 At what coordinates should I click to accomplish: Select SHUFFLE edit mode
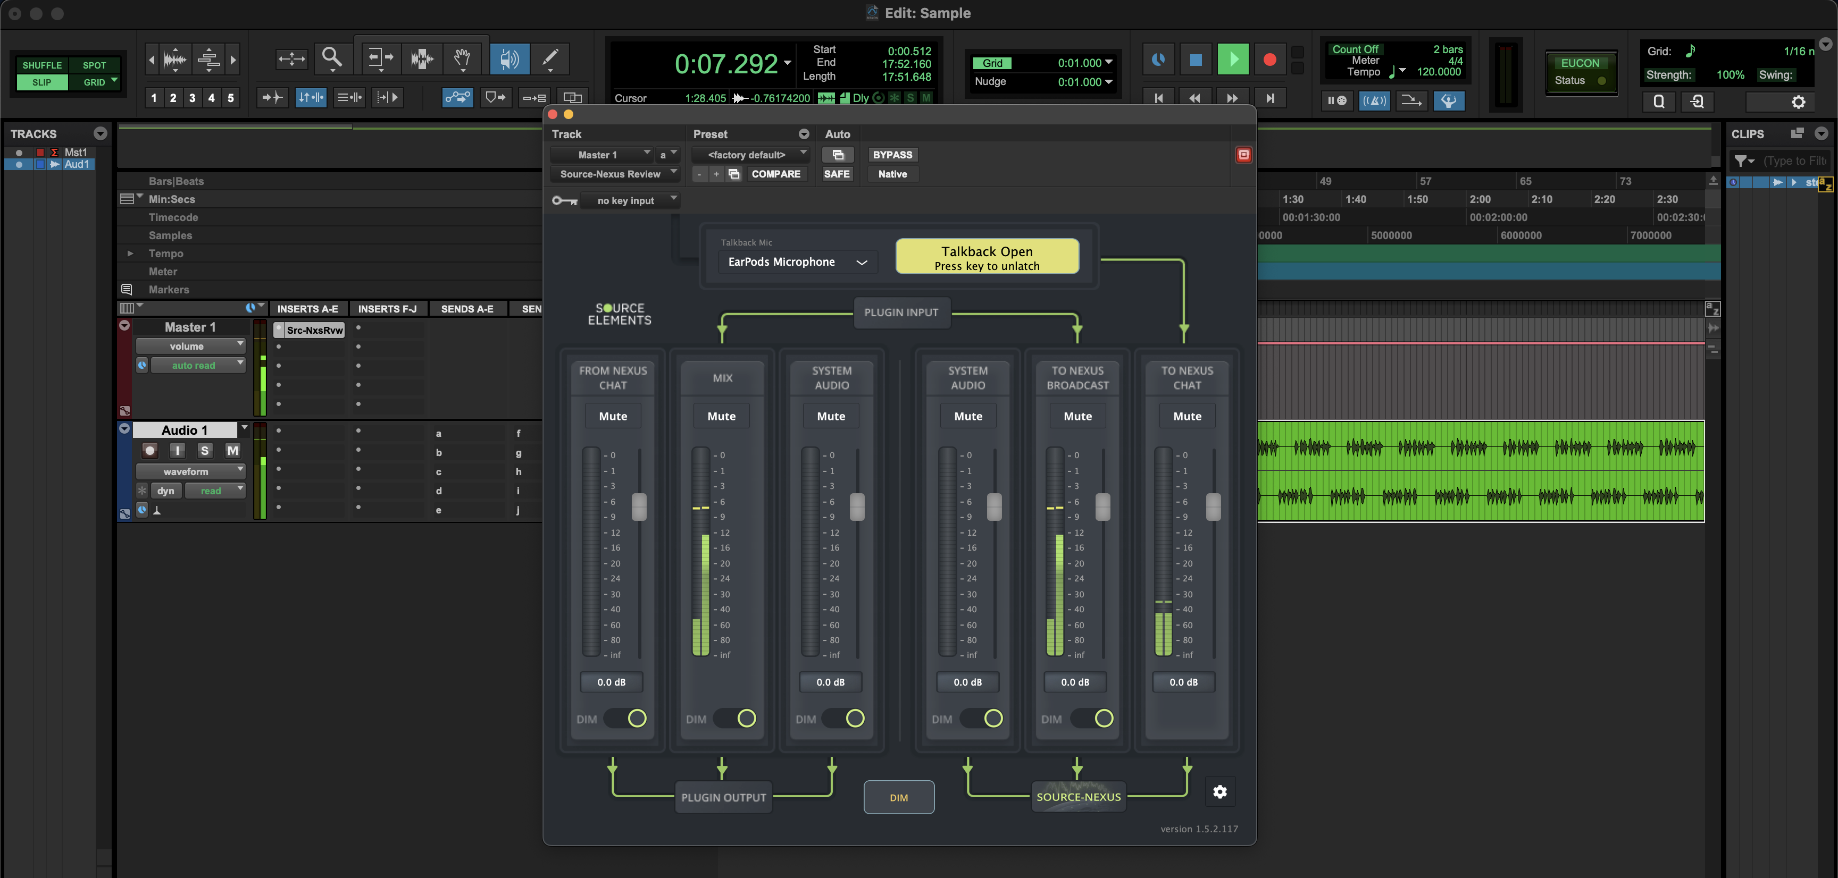point(42,65)
